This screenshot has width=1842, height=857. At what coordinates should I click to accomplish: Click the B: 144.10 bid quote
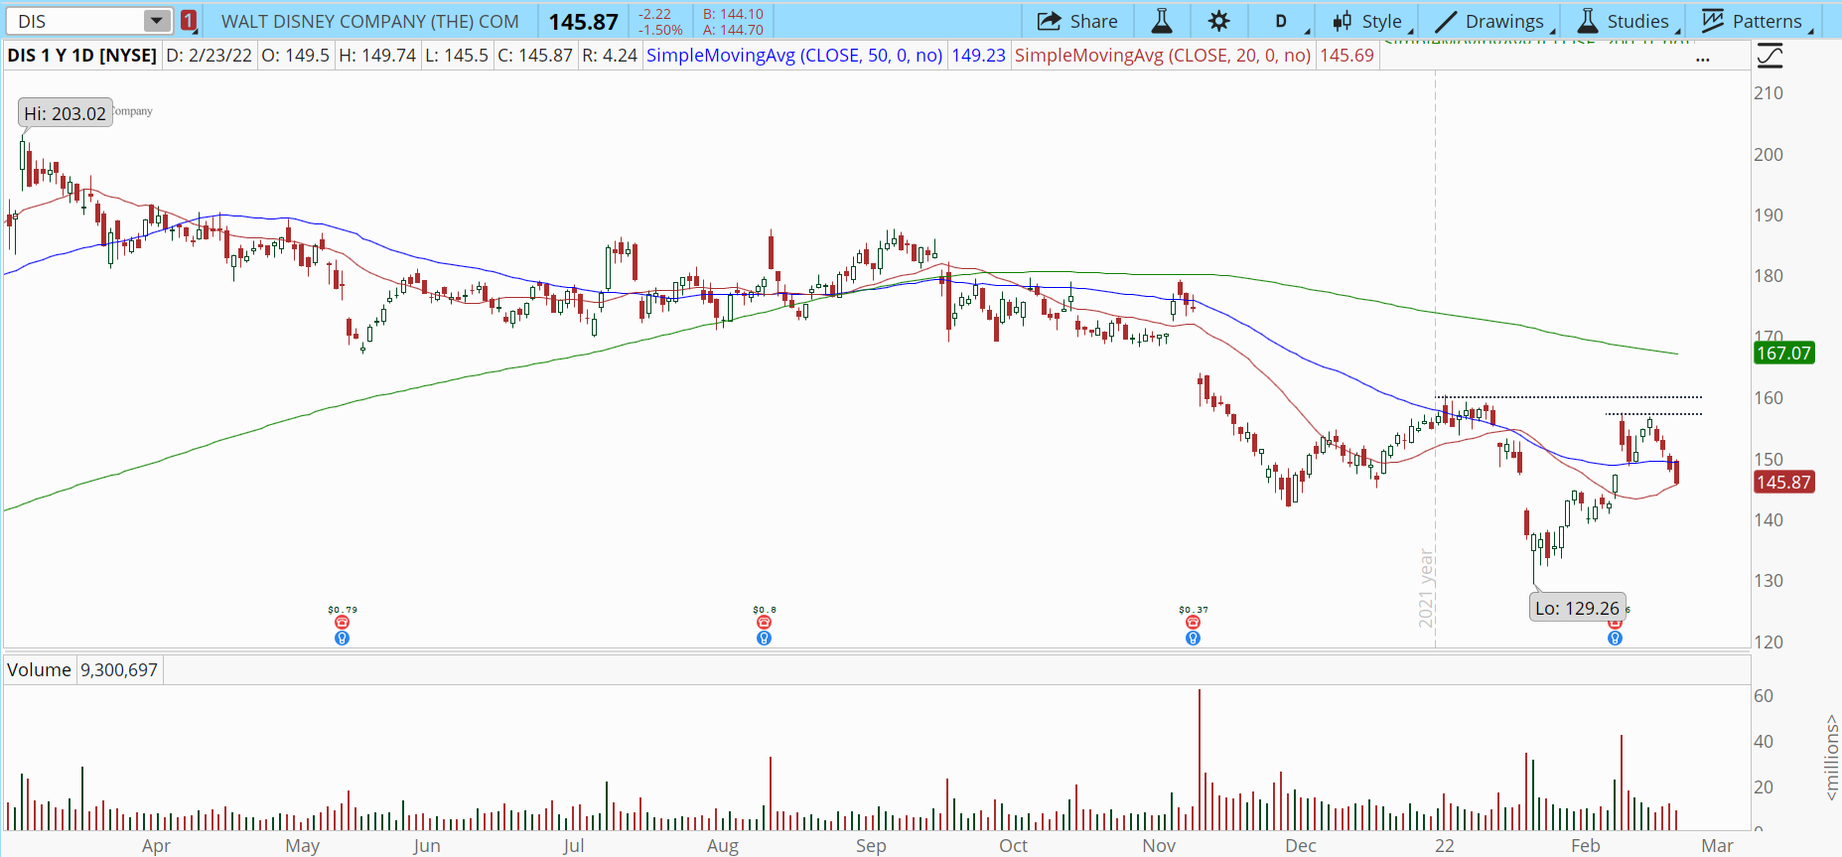click(733, 14)
